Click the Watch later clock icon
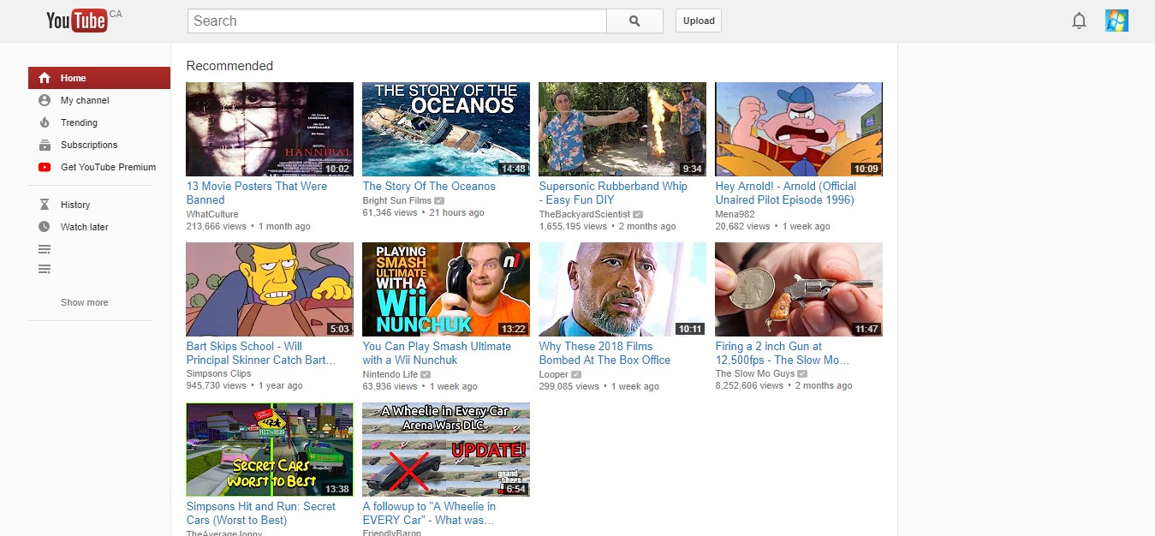 click(45, 227)
